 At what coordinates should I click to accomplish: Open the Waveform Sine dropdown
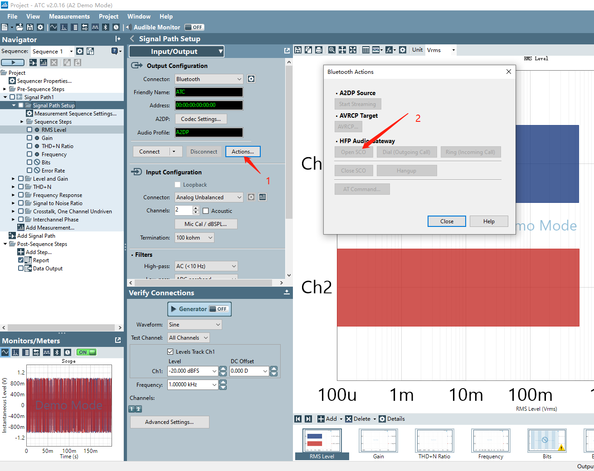tap(195, 324)
